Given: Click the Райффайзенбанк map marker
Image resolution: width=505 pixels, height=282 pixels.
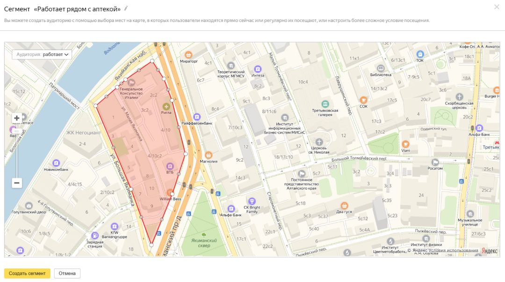Looking at the screenshot, I should [197, 117].
